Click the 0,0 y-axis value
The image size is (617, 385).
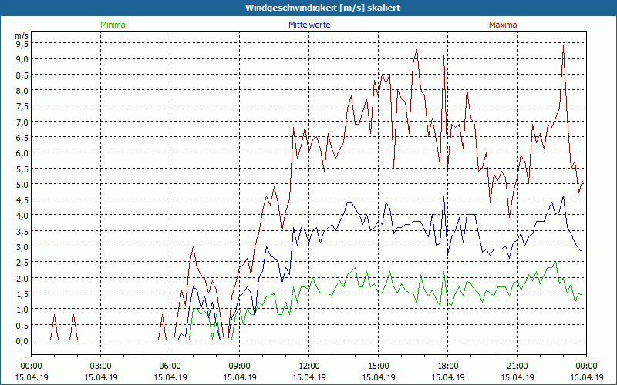pos(22,340)
